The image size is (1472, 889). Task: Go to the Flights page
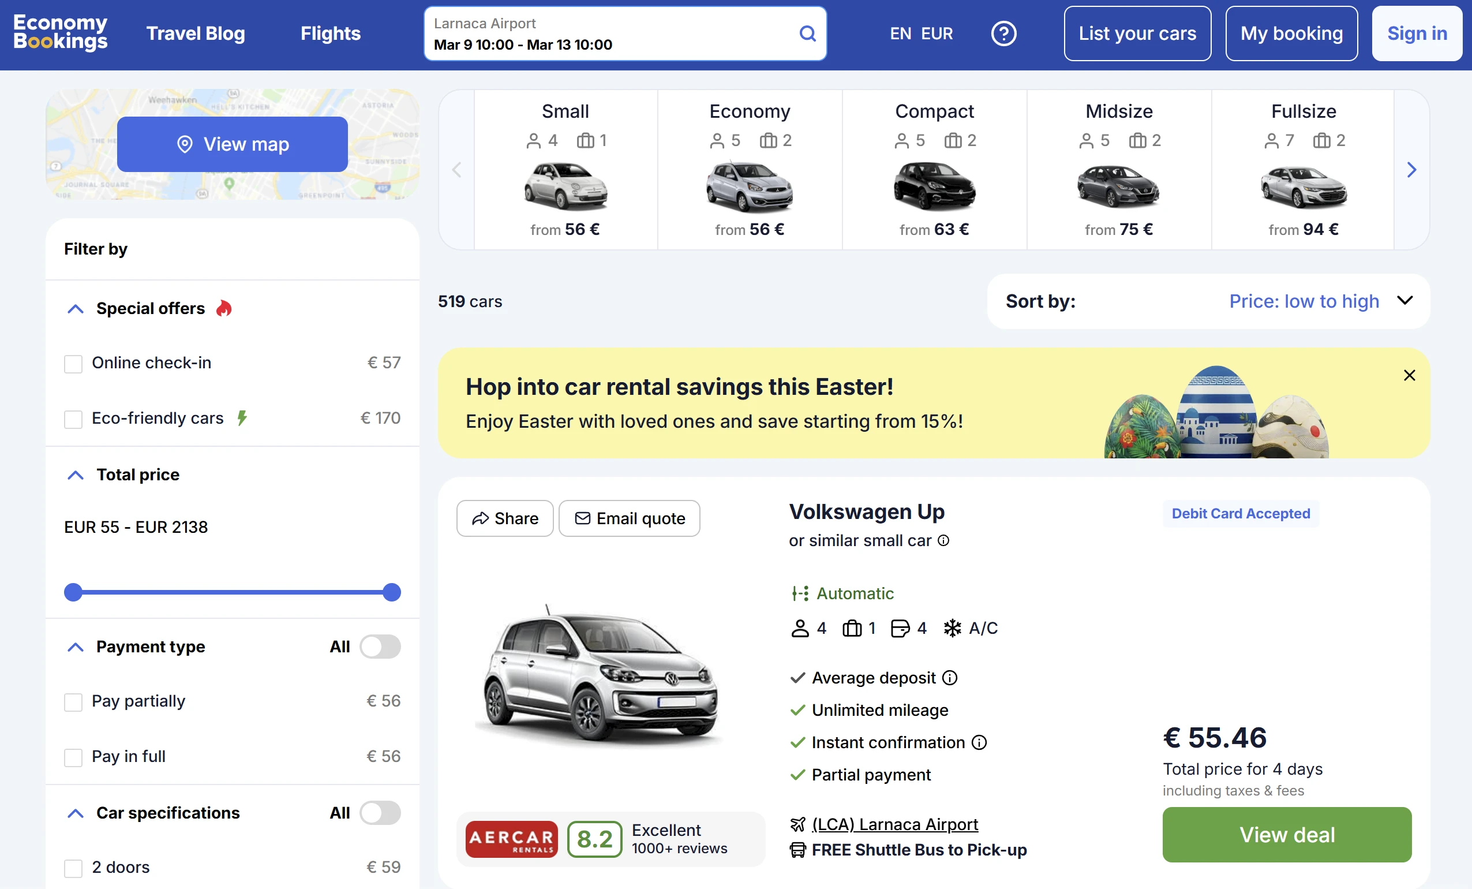click(x=331, y=33)
